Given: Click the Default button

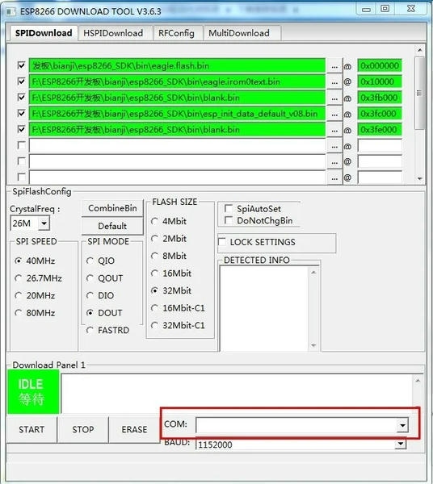Looking at the screenshot, I should 112,226.
